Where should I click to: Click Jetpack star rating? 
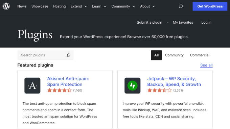159,91
